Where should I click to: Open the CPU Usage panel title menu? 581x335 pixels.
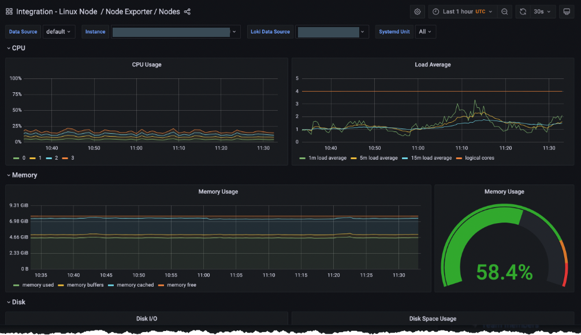[x=147, y=64]
